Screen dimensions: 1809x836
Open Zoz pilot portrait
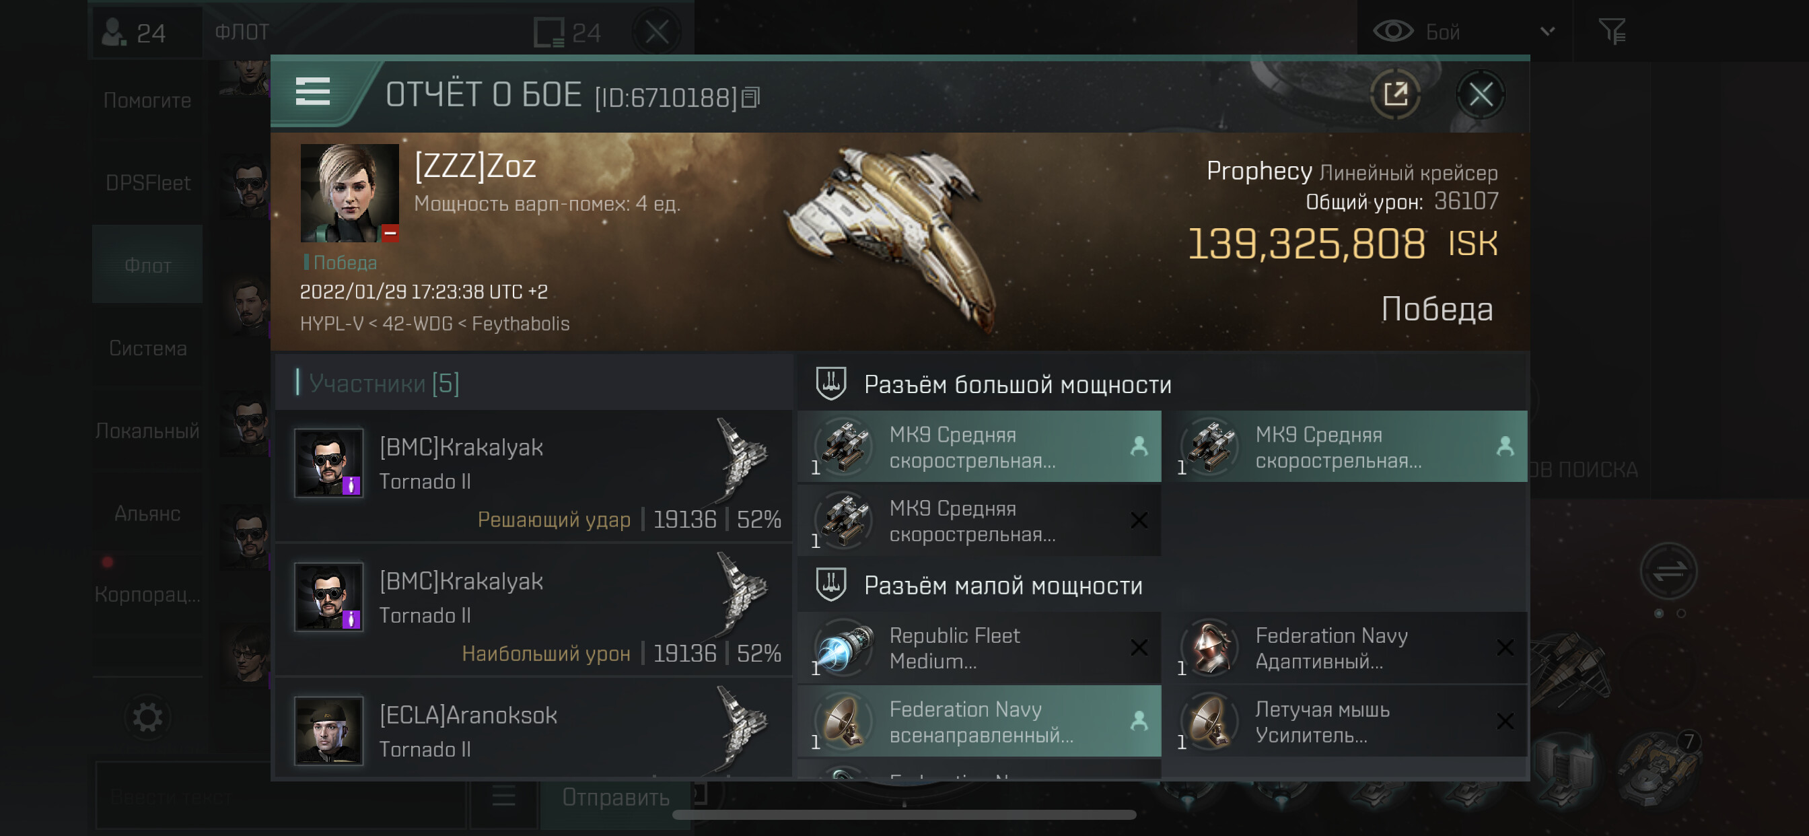349,193
